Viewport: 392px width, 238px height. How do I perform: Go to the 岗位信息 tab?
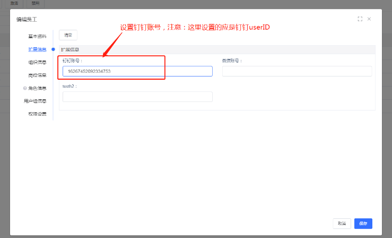click(37, 75)
